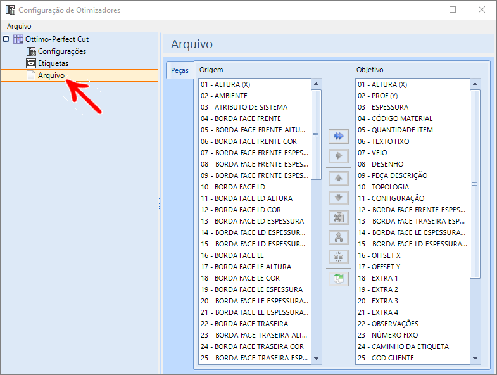Click the single right arrow add button

[x=339, y=156]
